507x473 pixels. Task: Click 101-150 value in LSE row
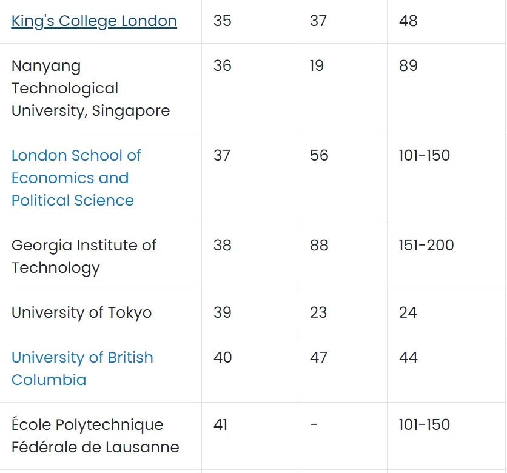(425, 155)
